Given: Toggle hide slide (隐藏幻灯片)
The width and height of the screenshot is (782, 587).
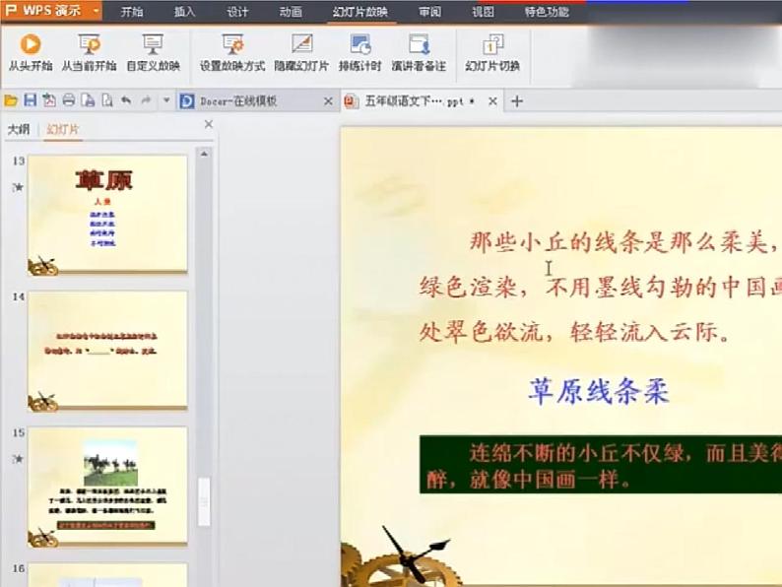Looking at the screenshot, I should pyautogui.click(x=301, y=52).
